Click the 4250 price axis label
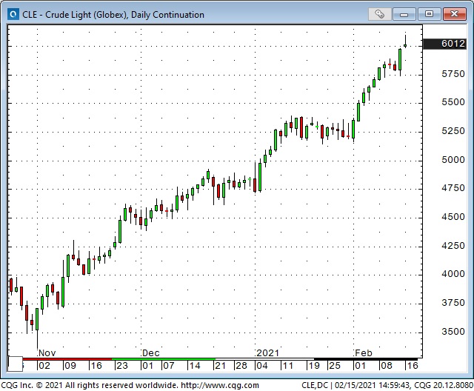 [x=453, y=245]
